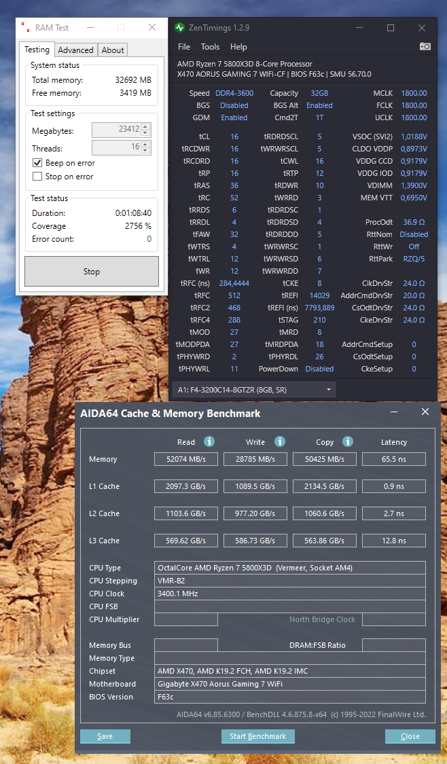
Task: Click the FCLK 1800.00 value
Action: point(414,105)
